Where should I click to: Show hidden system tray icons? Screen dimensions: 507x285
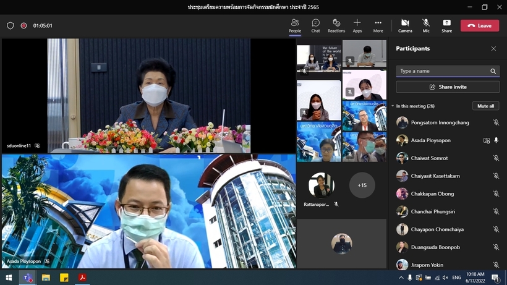point(401,278)
